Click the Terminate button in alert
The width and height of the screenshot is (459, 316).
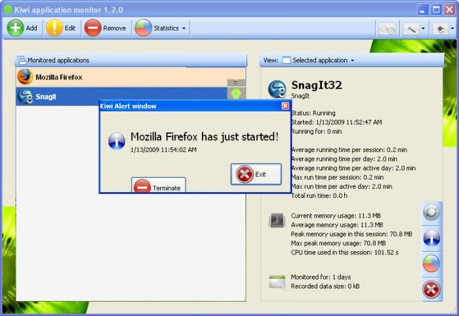159,185
